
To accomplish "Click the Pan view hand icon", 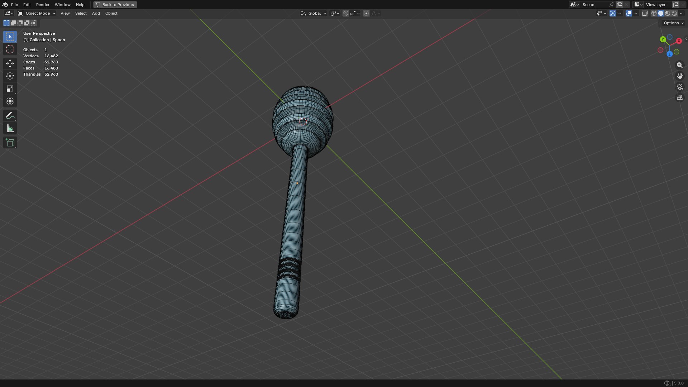I will point(679,76).
